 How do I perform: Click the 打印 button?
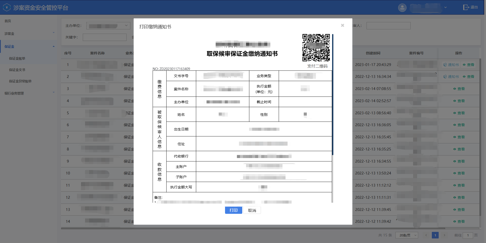(x=233, y=210)
